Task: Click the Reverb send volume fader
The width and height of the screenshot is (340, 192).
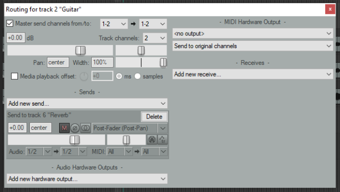Action: (74, 139)
